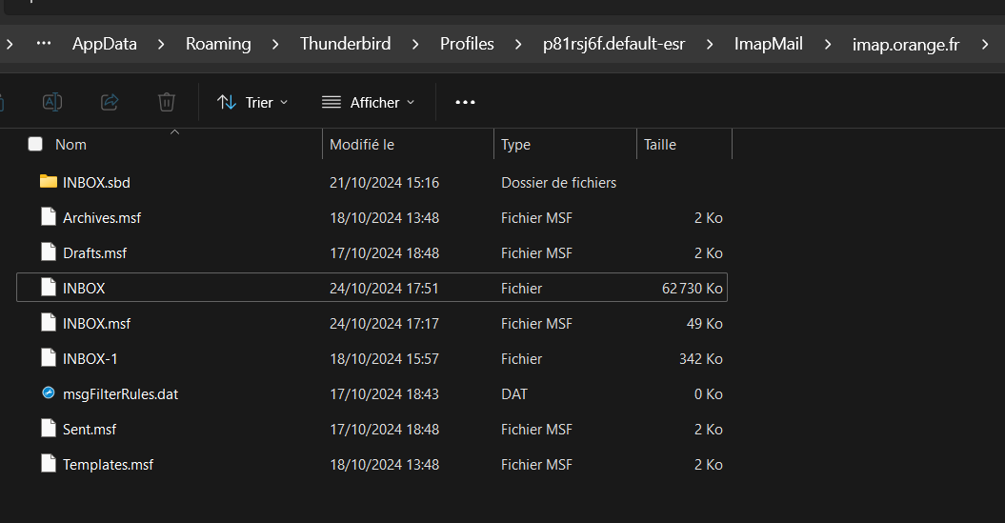Click the Share icon in toolbar
Screen dimensions: 1005x523
(x=110, y=102)
